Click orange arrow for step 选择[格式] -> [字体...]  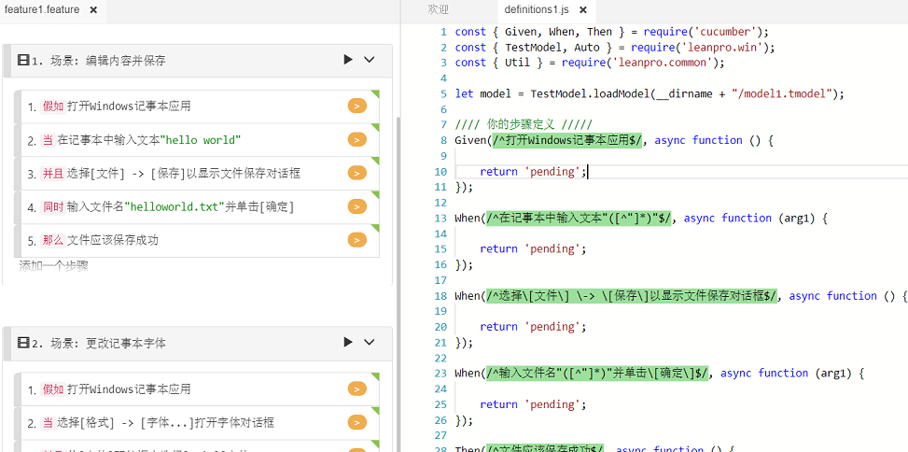click(356, 422)
